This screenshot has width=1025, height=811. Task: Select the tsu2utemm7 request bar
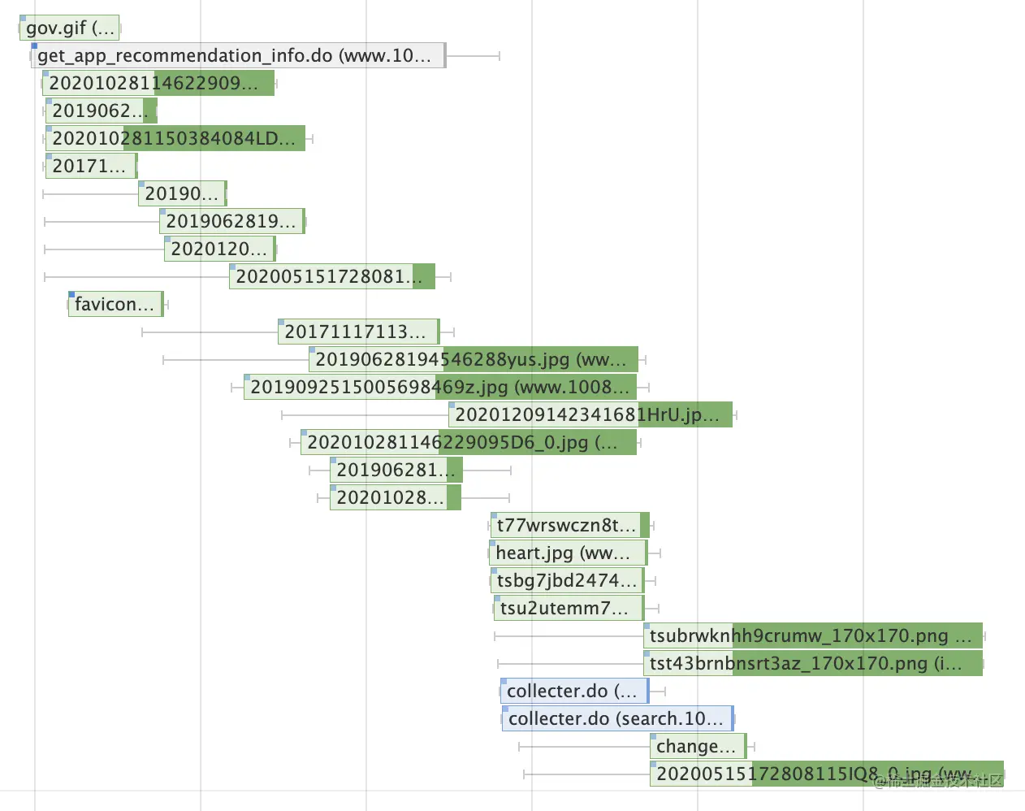tap(569, 608)
